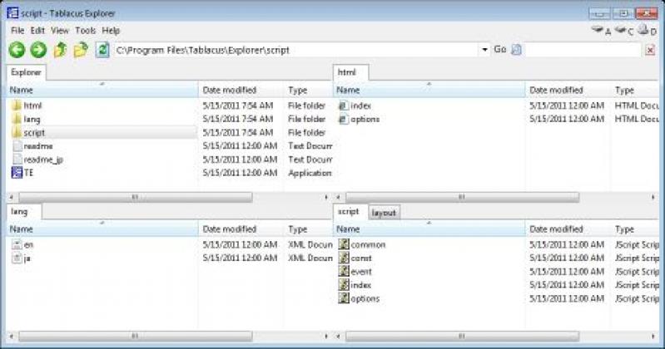Select the en XML file icon
This screenshot has height=349, width=665.
coord(17,244)
